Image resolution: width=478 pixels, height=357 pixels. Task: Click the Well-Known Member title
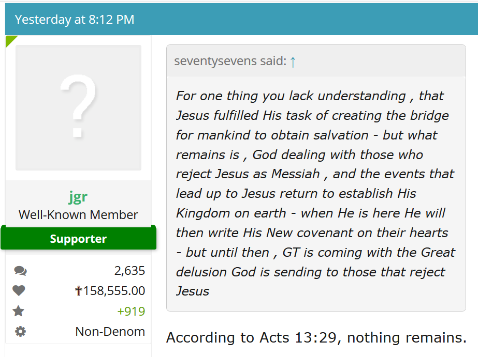click(78, 215)
